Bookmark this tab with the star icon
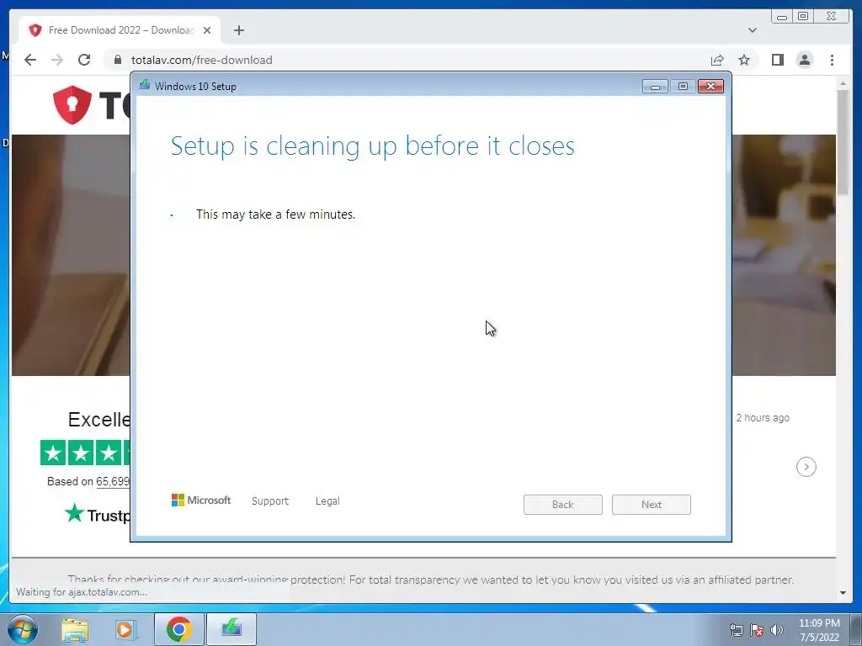Screen dimensions: 862x646 (x=744, y=60)
